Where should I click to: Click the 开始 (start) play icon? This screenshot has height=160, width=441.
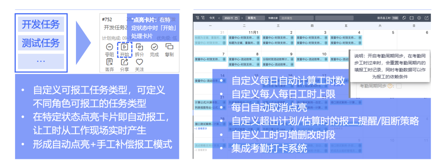124,47
